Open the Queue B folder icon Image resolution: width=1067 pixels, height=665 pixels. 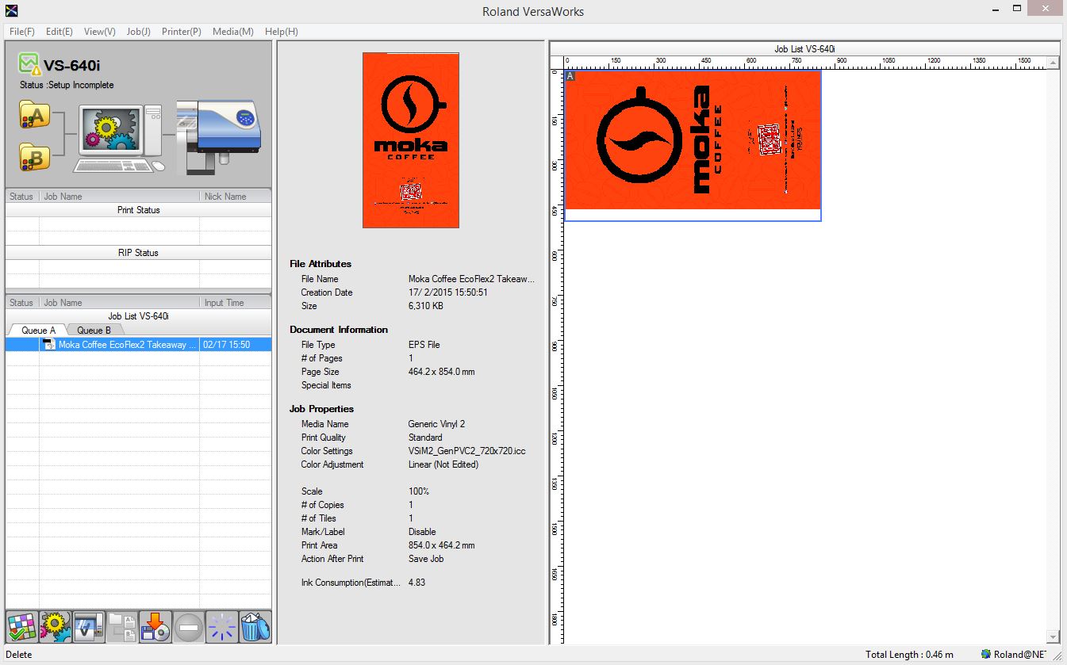tap(35, 157)
